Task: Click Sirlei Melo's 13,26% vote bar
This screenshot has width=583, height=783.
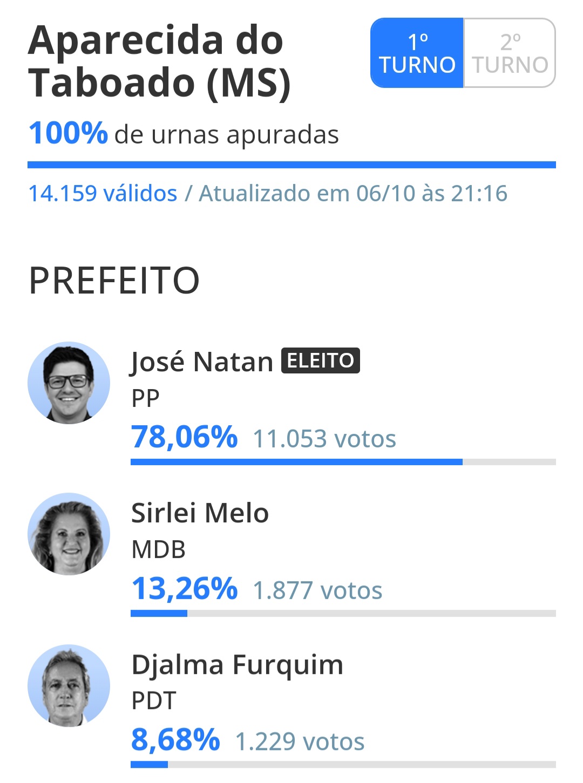Action: point(343,613)
